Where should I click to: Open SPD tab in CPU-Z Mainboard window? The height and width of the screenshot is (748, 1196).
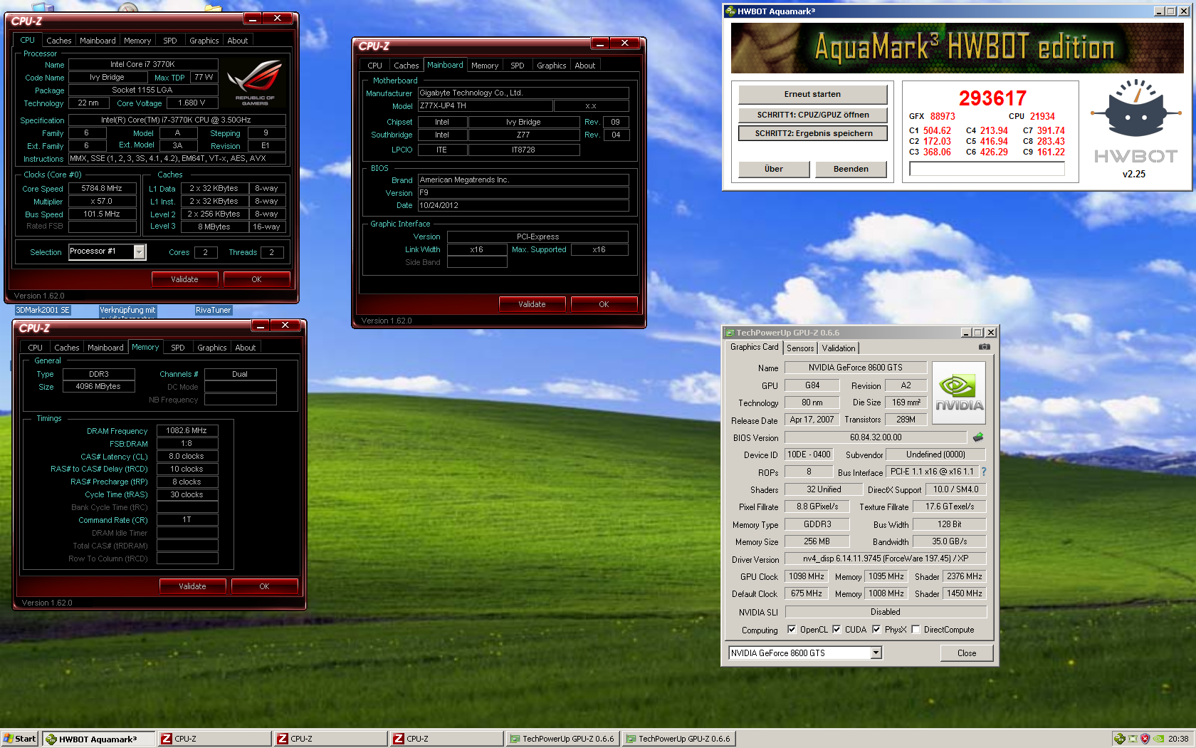(x=518, y=66)
